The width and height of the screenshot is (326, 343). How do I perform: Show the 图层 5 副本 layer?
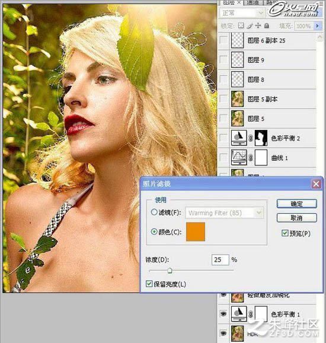(223, 99)
